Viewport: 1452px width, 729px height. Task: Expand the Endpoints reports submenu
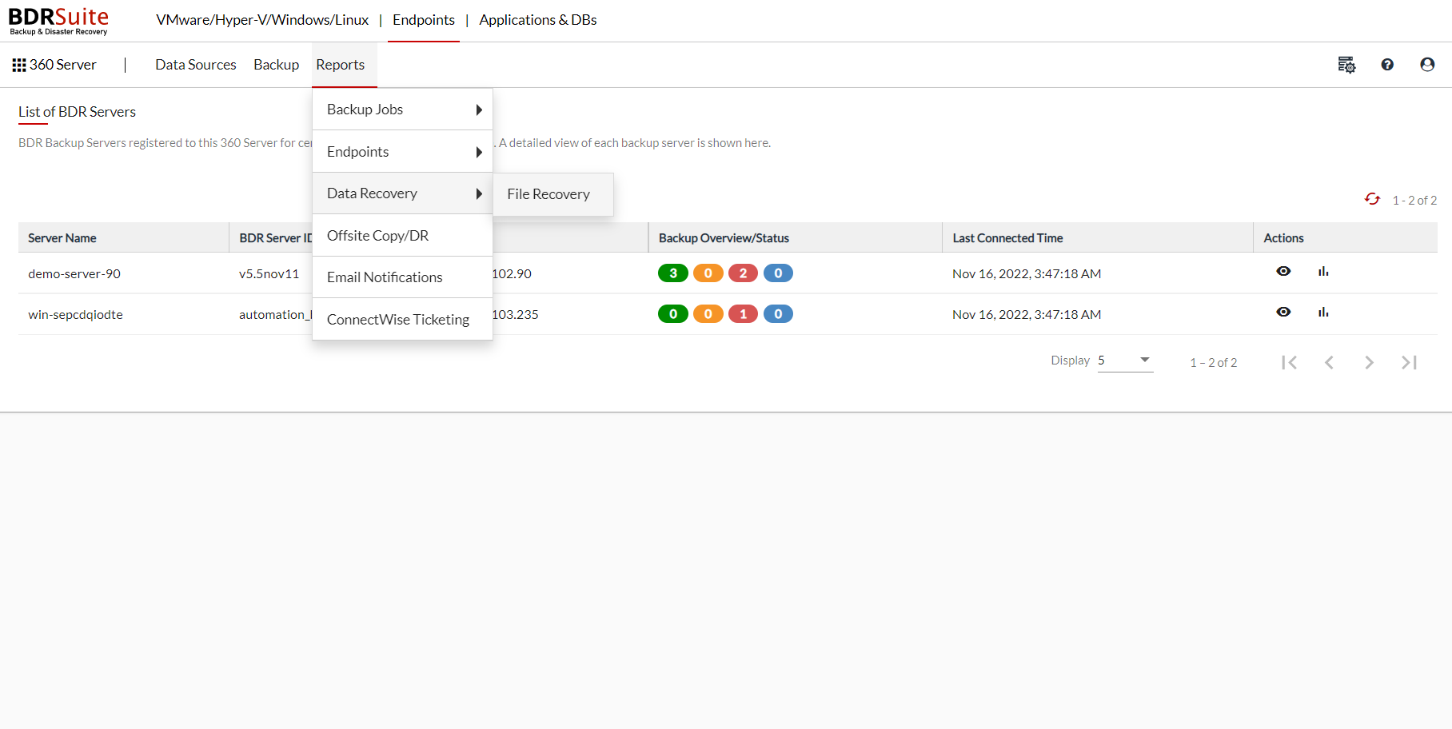click(x=402, y=152)
